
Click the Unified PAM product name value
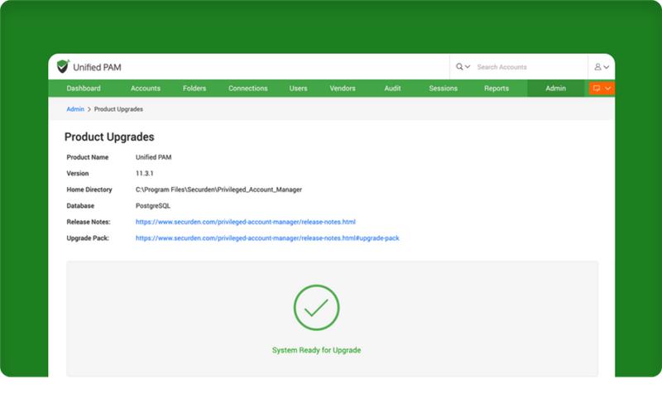[x=154, y=157]
